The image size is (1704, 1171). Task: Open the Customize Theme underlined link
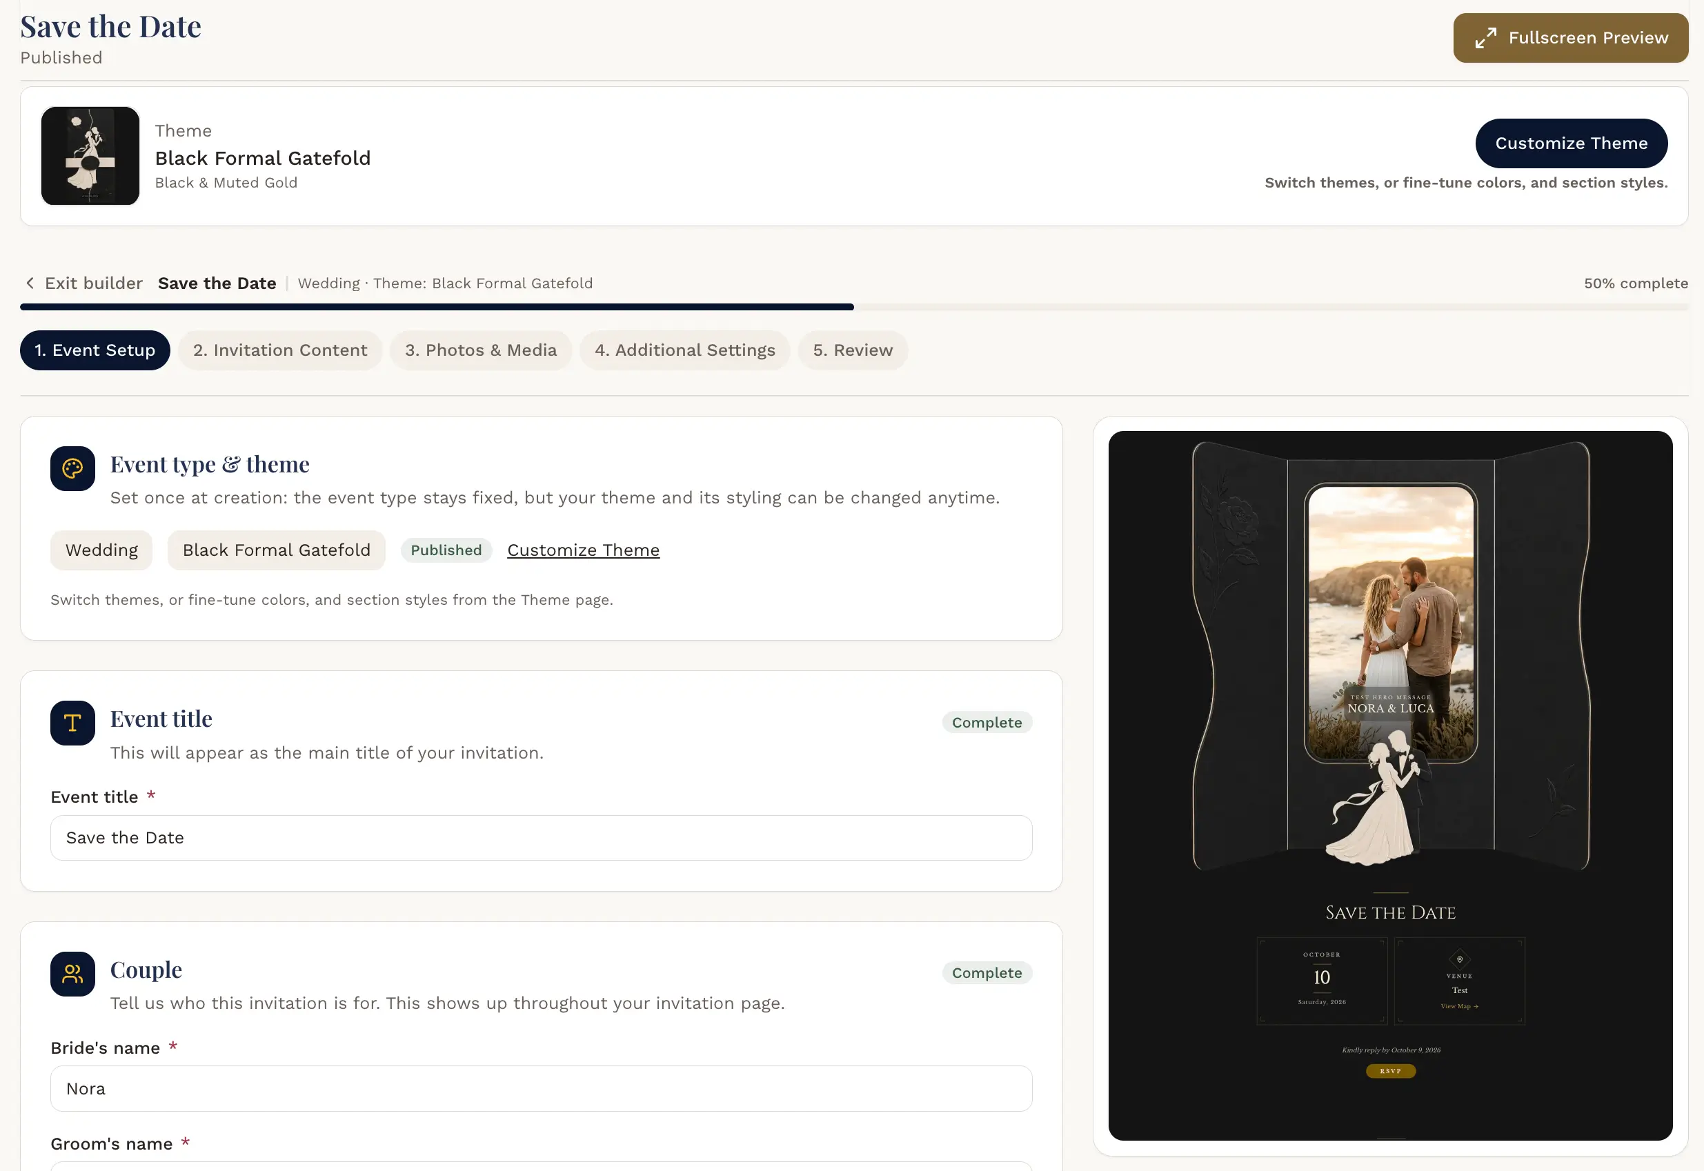584,550
